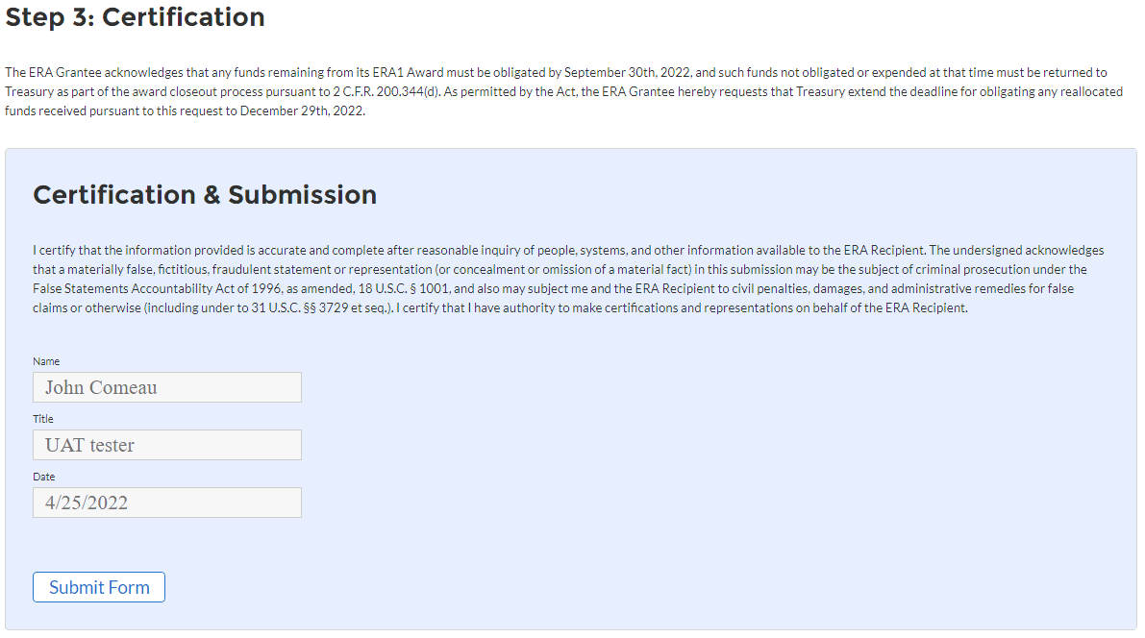Viewport: 1145px width, 638px height.
Task: Click the Certification & Submission heading
Action: pyautogui.click(x=205, y=195)
